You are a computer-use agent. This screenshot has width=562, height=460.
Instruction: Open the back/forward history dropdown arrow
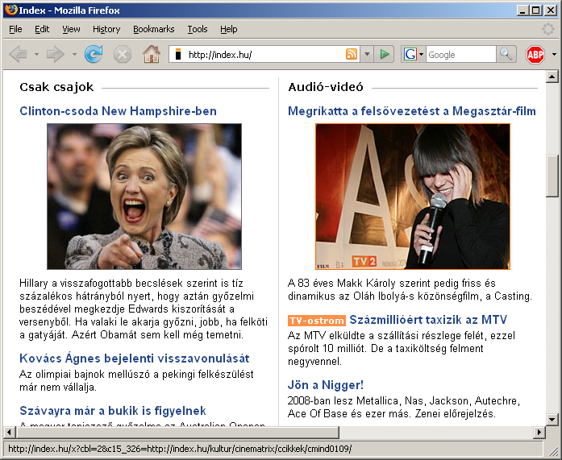[73, 55]
